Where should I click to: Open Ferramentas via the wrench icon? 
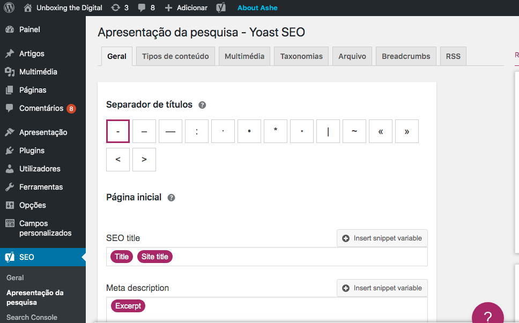pos(9,186)
